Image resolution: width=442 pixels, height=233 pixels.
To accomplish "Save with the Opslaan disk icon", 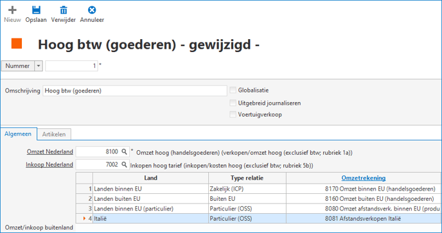I will coord(36,10).
